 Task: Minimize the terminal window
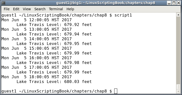coord(169,3)
